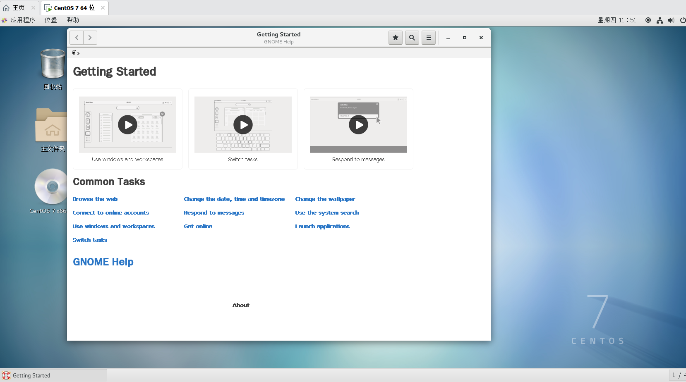Play the Respond to messages video

click(x=358, y=125)
